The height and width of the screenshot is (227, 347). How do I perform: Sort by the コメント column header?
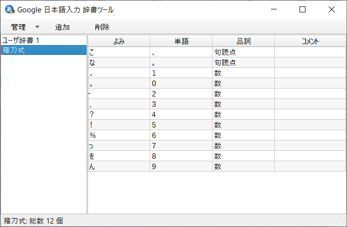310,41
